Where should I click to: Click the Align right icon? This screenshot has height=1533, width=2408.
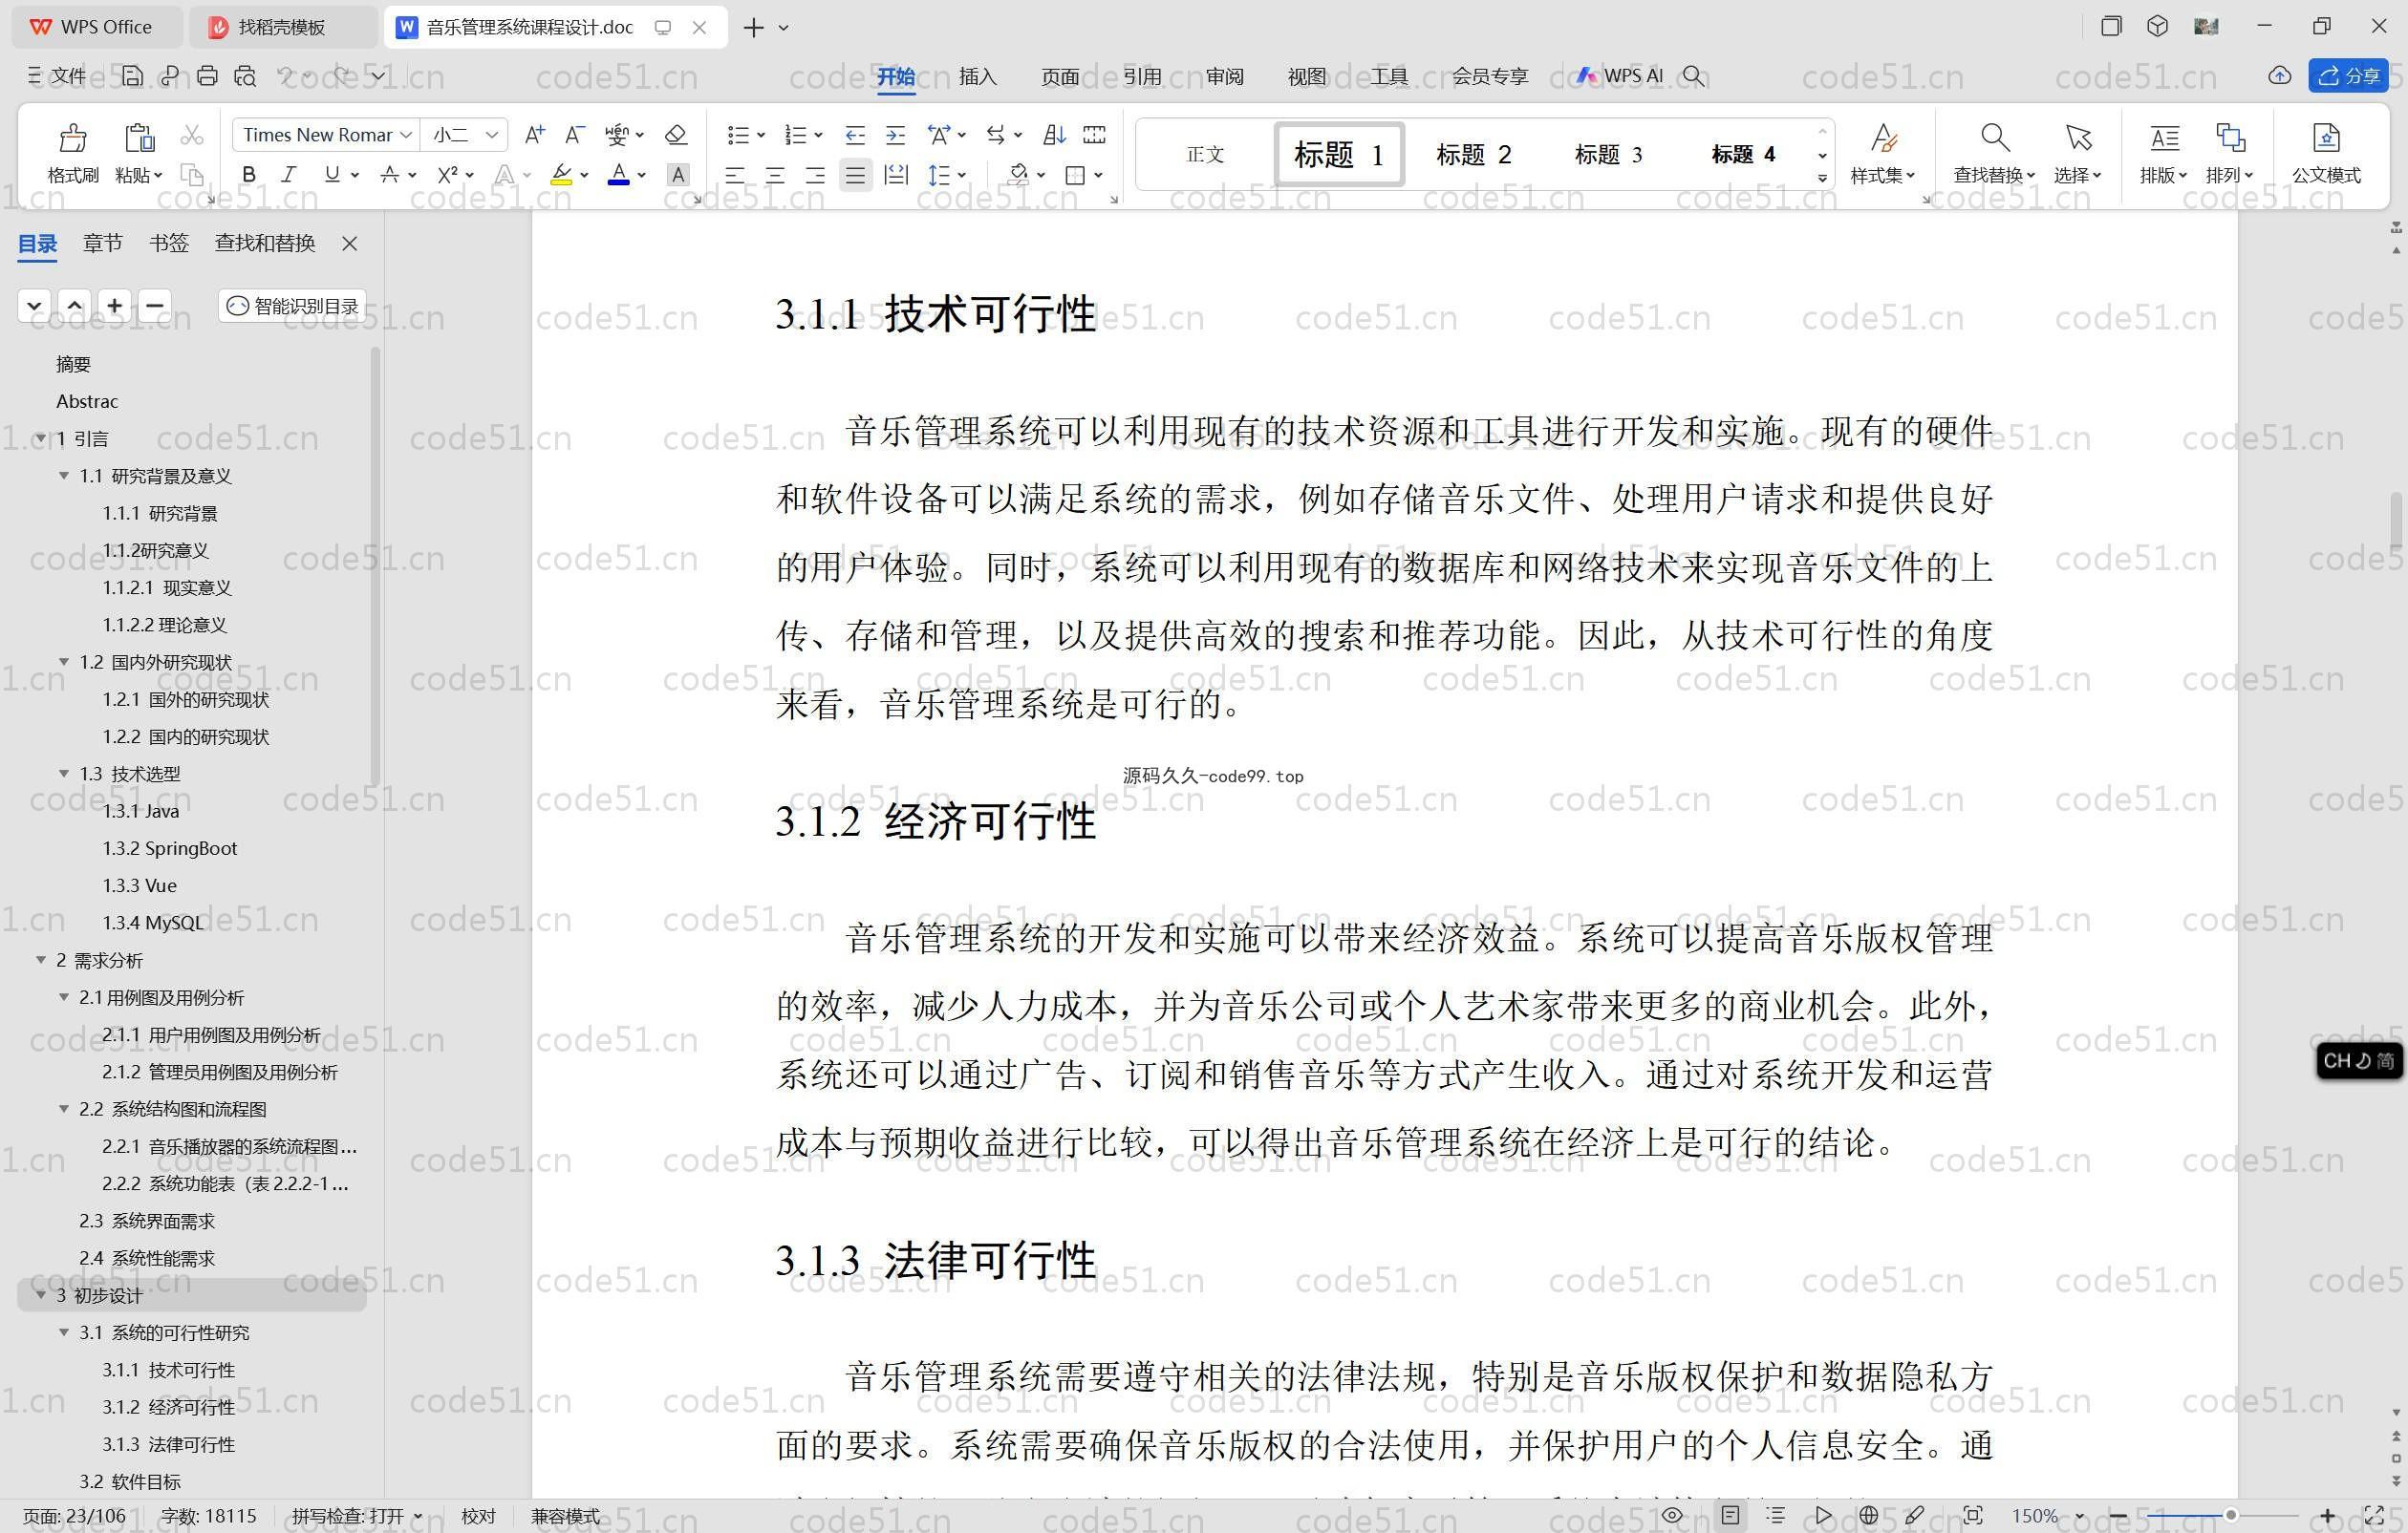point(815,176)
